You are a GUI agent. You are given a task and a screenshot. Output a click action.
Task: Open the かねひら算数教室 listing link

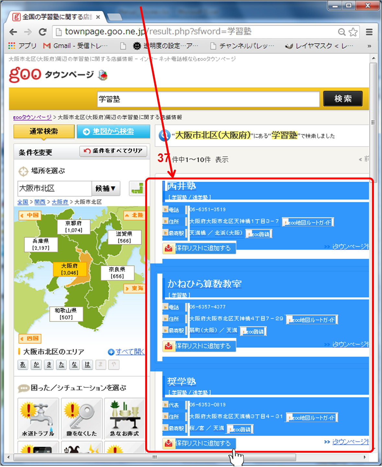coord(204,284)
